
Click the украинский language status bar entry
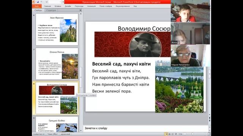(65, 134)
